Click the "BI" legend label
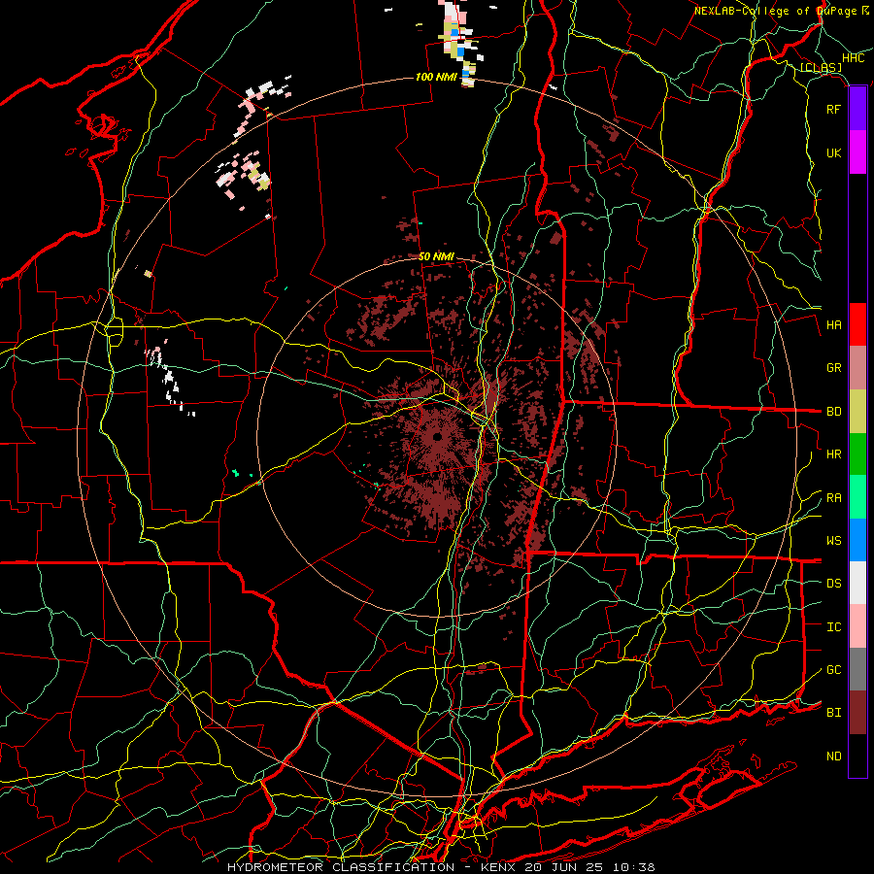874x874 pixels. pyautogui.click(x=833, y=713)
